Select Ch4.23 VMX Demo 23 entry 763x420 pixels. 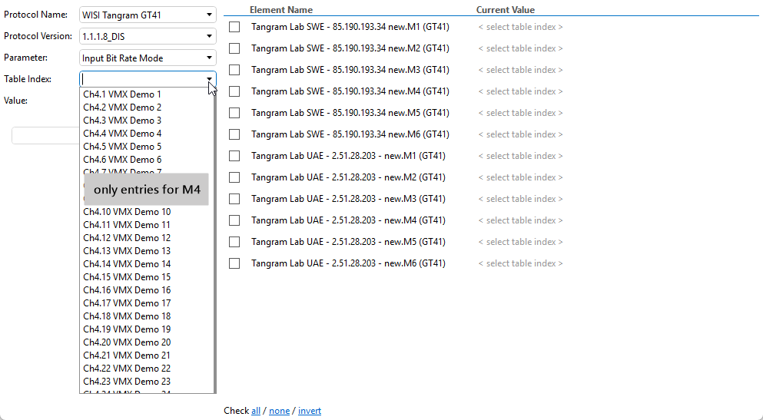pyautogui.click(x=127, y=382)
